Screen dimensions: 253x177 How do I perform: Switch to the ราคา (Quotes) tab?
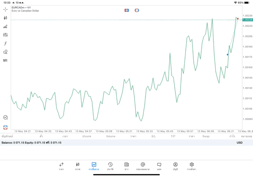pos(61,166)
